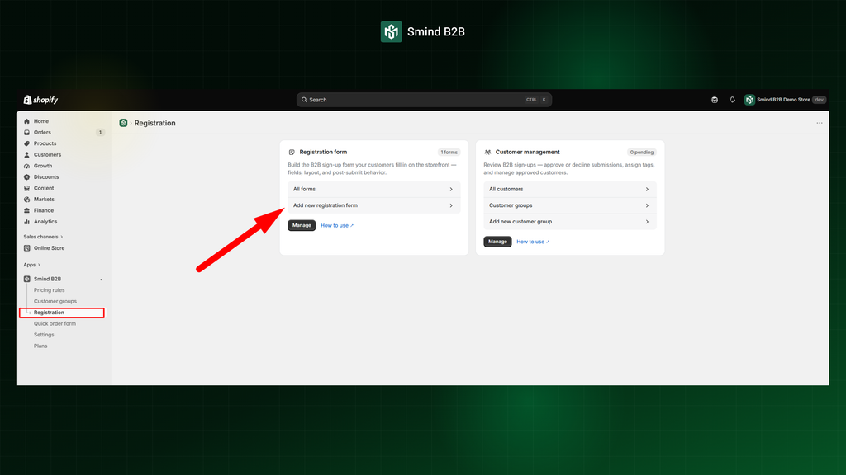Open Add new customer group
Image resolution: width=846 pixels, height=475 pixels.
point(570,221)
